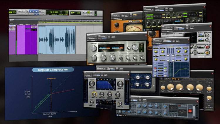
Task: Click the Stop button in Pro Tools transport
Action: click(x=86, y=12)
